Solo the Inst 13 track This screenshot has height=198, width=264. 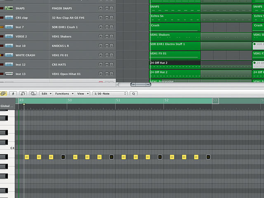pos(111,74)
